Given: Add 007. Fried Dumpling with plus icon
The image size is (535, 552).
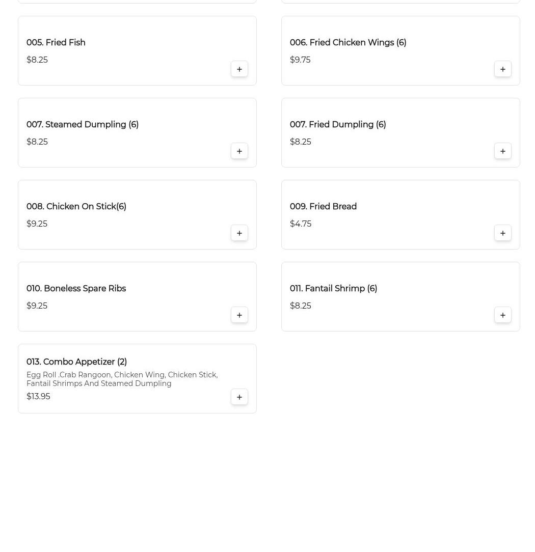Looking at the screenshot, I should tap(502, 151).
